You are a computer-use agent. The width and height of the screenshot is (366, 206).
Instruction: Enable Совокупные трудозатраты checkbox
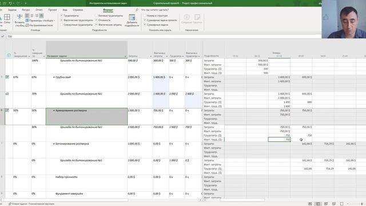(62, 25)
